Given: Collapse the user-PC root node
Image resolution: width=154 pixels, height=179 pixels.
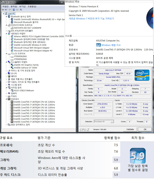Looking at the screenshot, I should [3, 14].
